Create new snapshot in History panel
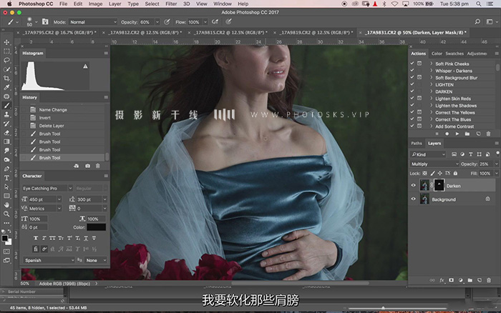The width and height of the screenshot is (501, 313). coord(87,166)
